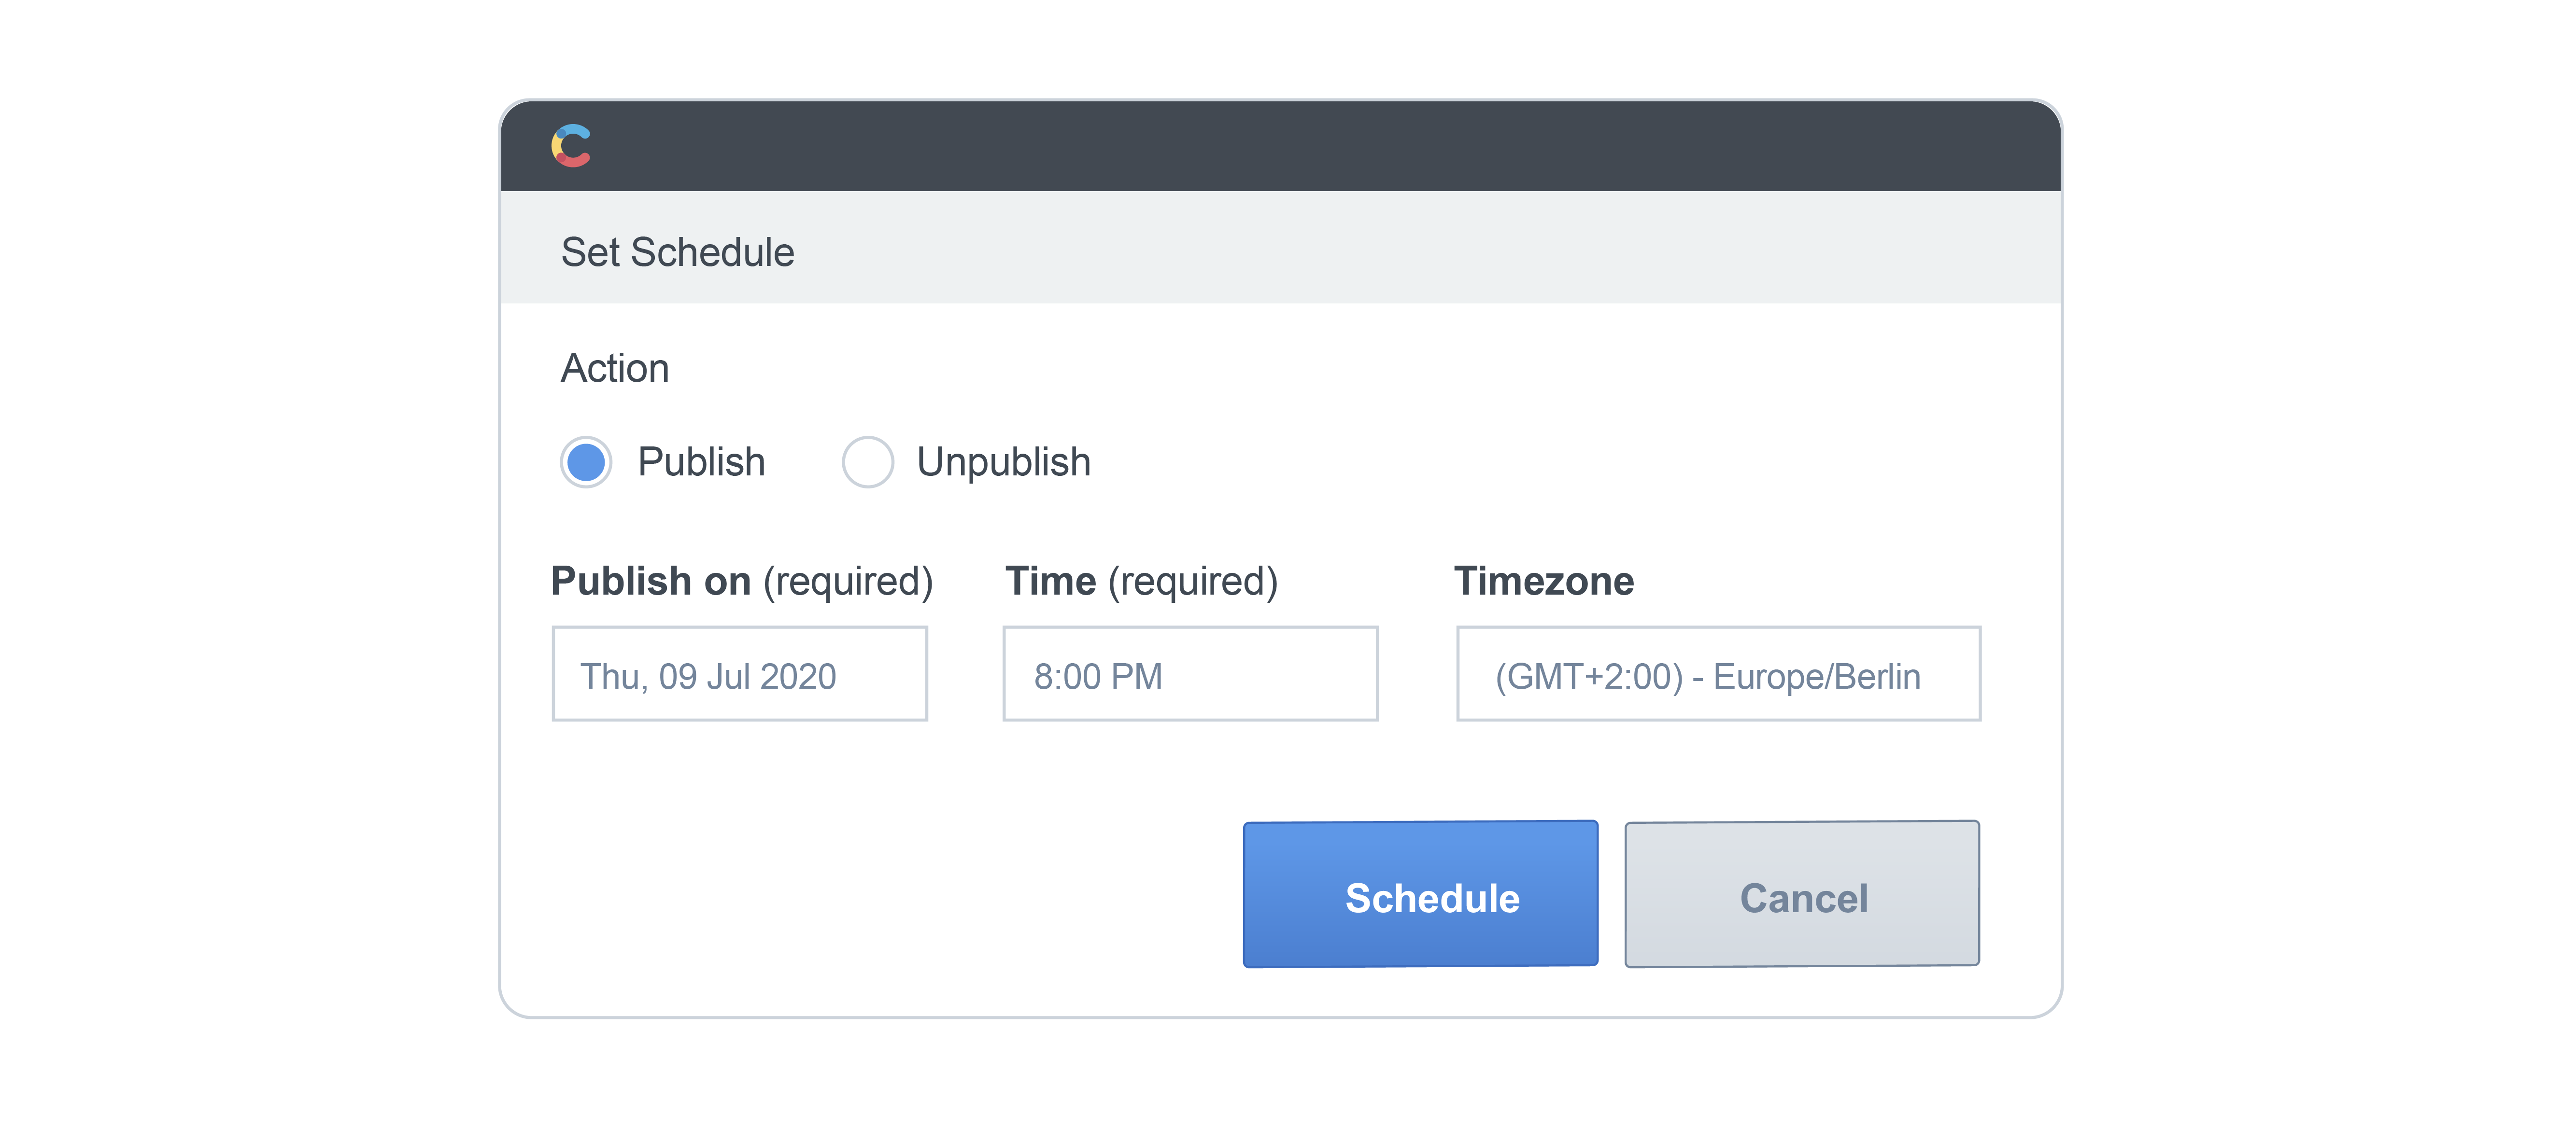
Task: Select the Publish radio button
Action: click(586, 462)
